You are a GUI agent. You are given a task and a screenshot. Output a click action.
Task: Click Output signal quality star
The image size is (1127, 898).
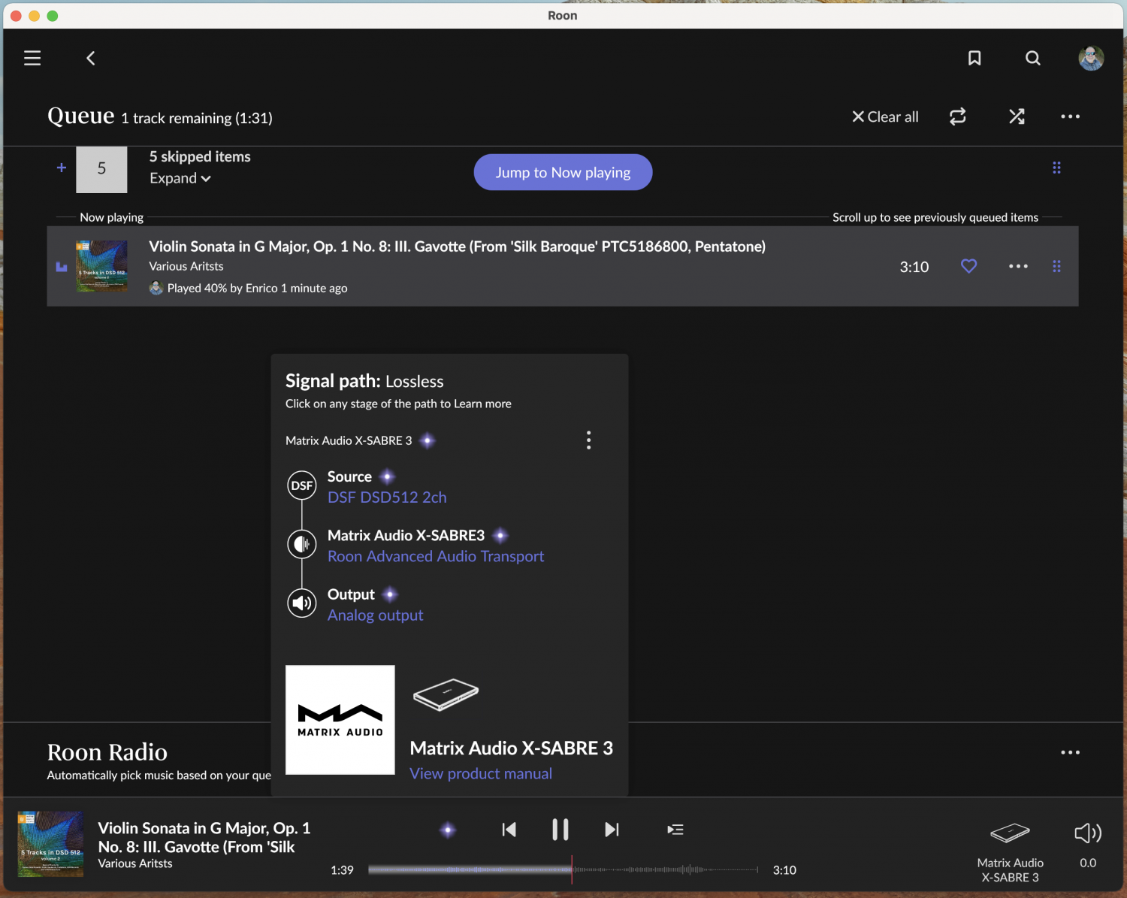(390, 594)
